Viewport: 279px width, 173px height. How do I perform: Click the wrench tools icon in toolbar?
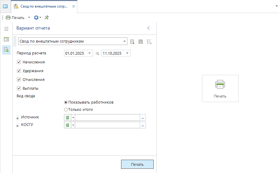pos(46,18)
